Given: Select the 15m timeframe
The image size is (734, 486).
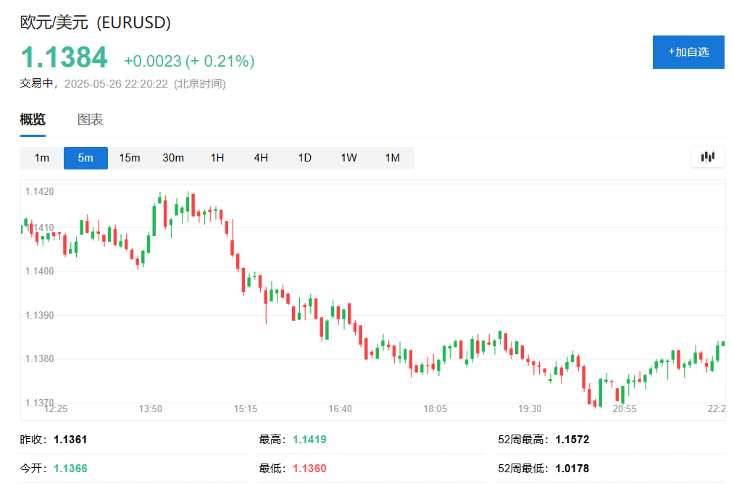Looking at the screenshot, I should 130,158.
